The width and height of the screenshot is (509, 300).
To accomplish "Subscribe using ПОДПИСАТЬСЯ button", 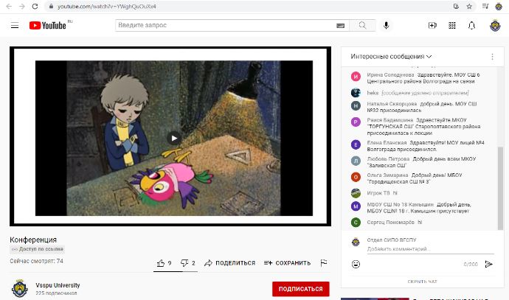I will [300, 289].
